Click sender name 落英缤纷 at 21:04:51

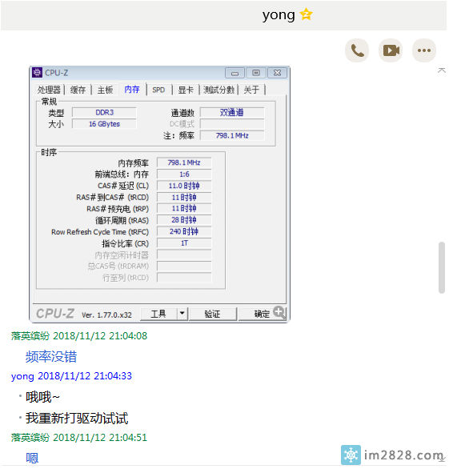click(x=30, y=437)
